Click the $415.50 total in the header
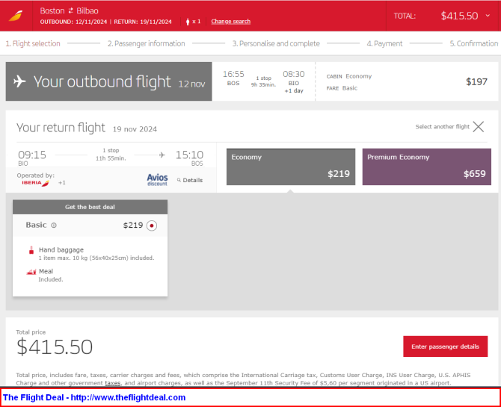The width and height of the screenshot is (501, 407). coord(459,16)
